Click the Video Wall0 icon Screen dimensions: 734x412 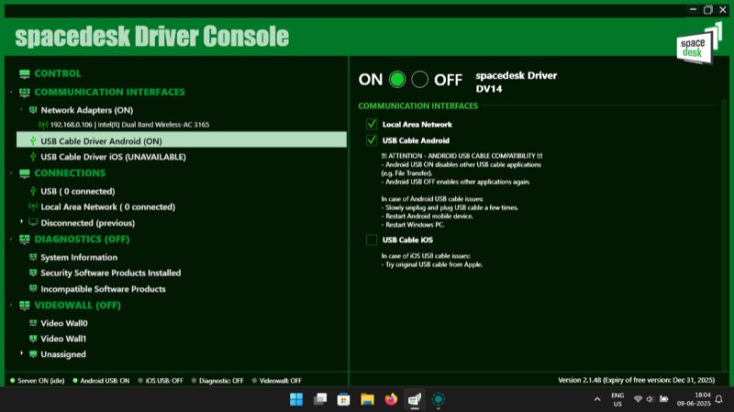coord(33,323)
